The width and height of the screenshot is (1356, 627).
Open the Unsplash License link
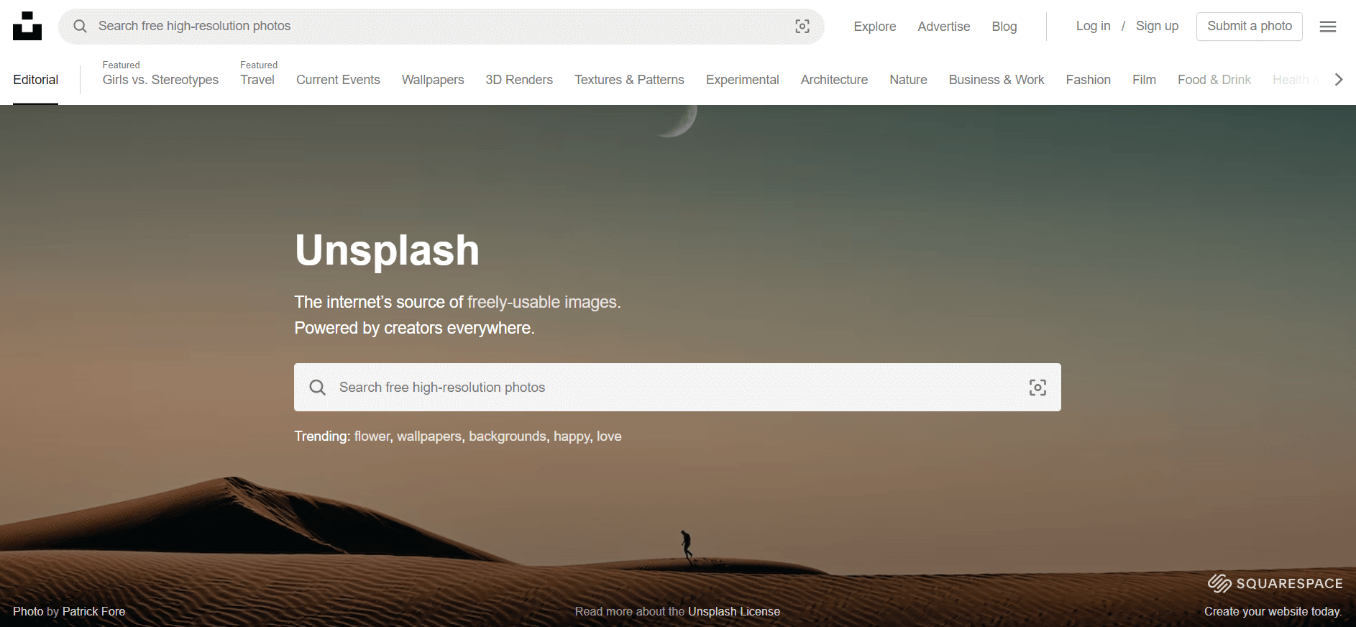(734, 611)
